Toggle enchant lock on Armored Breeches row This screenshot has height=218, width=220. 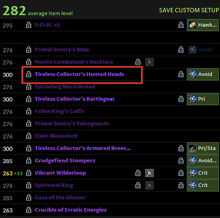tap(181, 149)
